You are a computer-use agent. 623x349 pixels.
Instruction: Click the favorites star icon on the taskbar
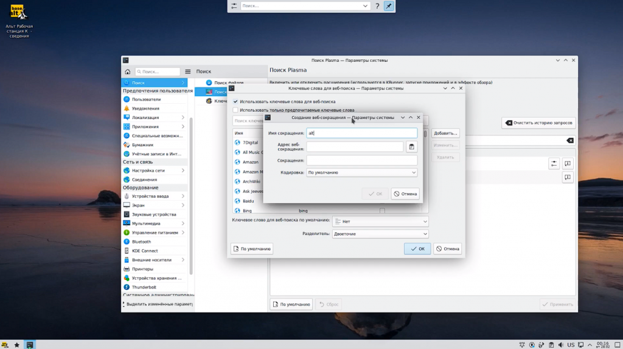(x=16, y=345)
